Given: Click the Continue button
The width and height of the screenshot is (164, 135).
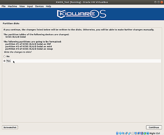Looking at the screenshot, I should coord(154,127).
